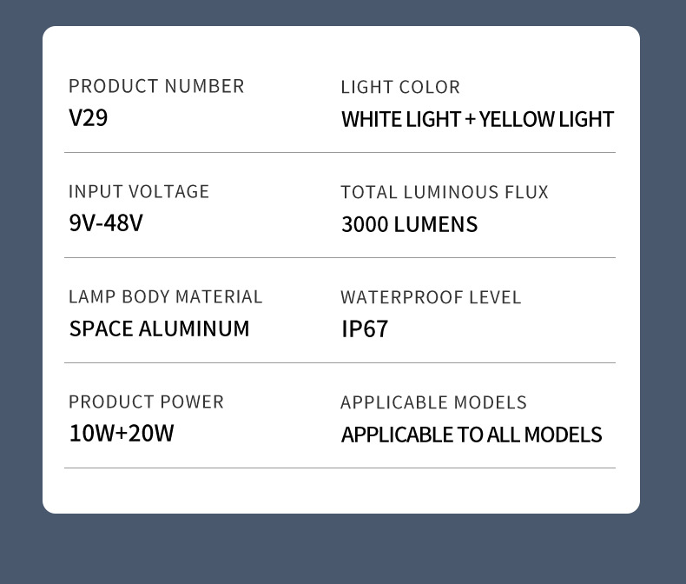Click the WATERPROOF LEVEL heading
This screenshot has height=584, width=686.
[x=431, y=297]
